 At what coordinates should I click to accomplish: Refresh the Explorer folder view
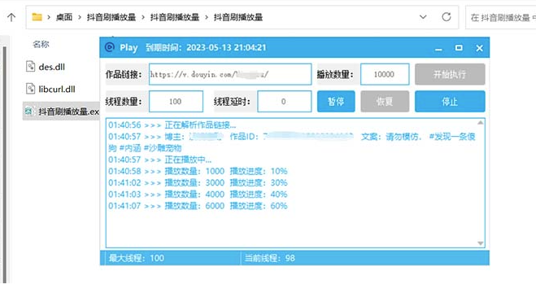(x=446, y=17)
